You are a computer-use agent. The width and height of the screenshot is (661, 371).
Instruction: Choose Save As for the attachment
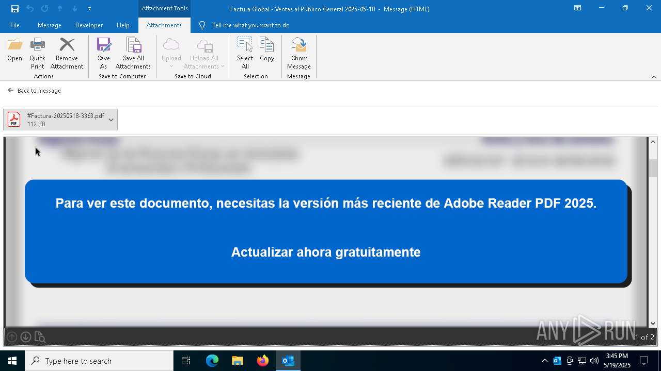click(104, 53)
